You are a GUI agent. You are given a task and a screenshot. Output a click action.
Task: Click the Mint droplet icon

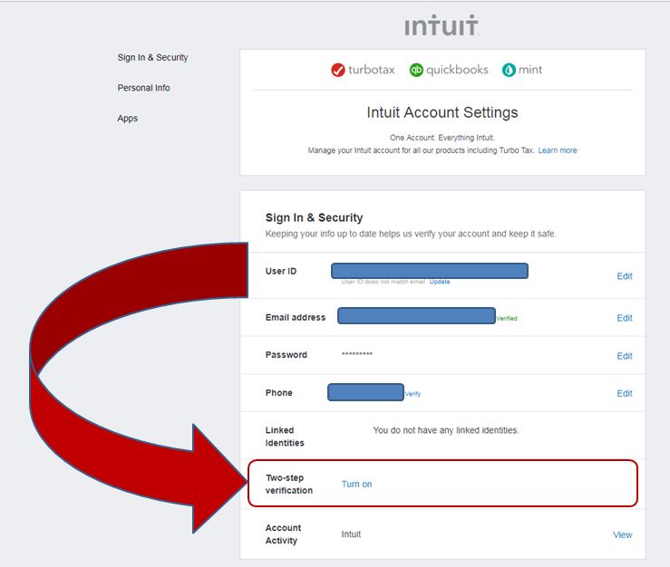[x=509, y=70]
